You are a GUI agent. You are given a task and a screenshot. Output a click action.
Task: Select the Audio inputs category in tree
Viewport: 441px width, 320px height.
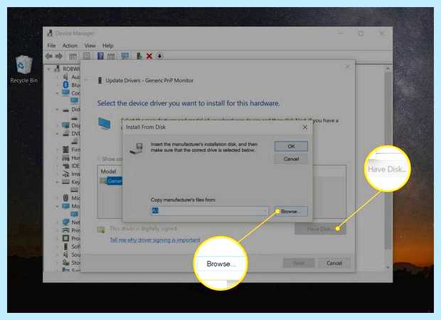point(73,77)
